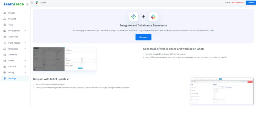Screen dimensions: 256x113
Task: Click the Auto-Pilot warning triangle icon
Action: click(x=5, y=37)
